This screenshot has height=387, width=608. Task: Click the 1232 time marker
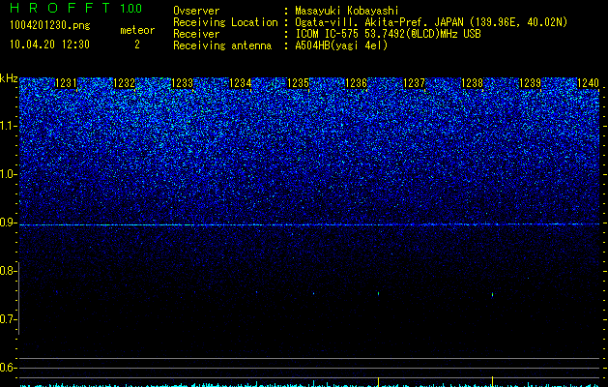(x=124, y=83)
